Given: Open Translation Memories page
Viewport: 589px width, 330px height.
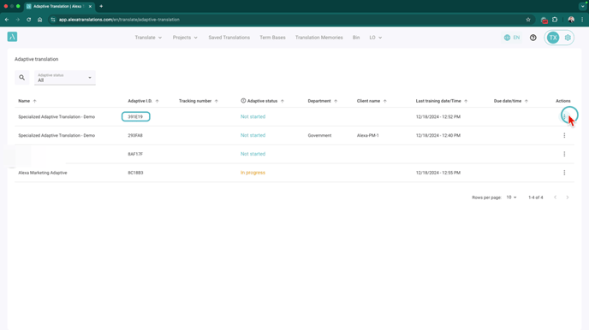Looking at the screenshot, I should (319, 38).
